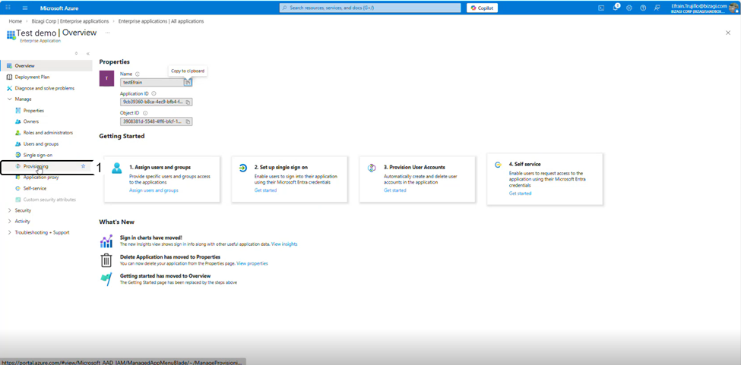741x365 pixels.
Task: Click the Copilot button
Action: point(482,8)
